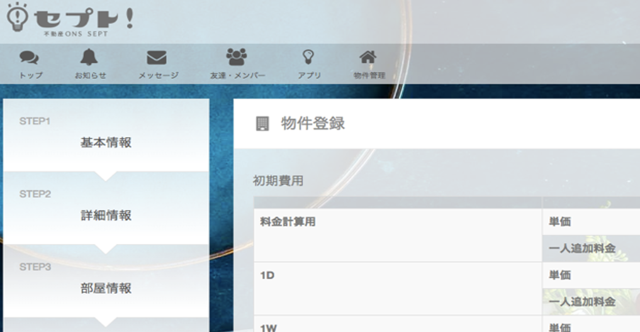Select STEP2 詳細情報 step

106,208
